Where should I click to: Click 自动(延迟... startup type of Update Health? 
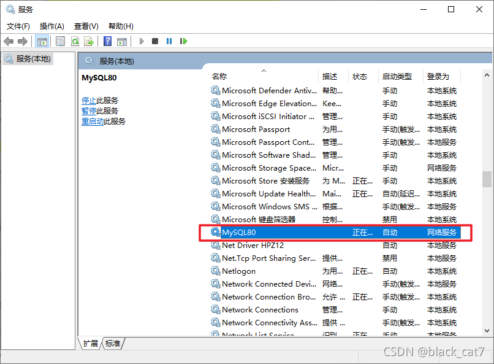[401, 194]
